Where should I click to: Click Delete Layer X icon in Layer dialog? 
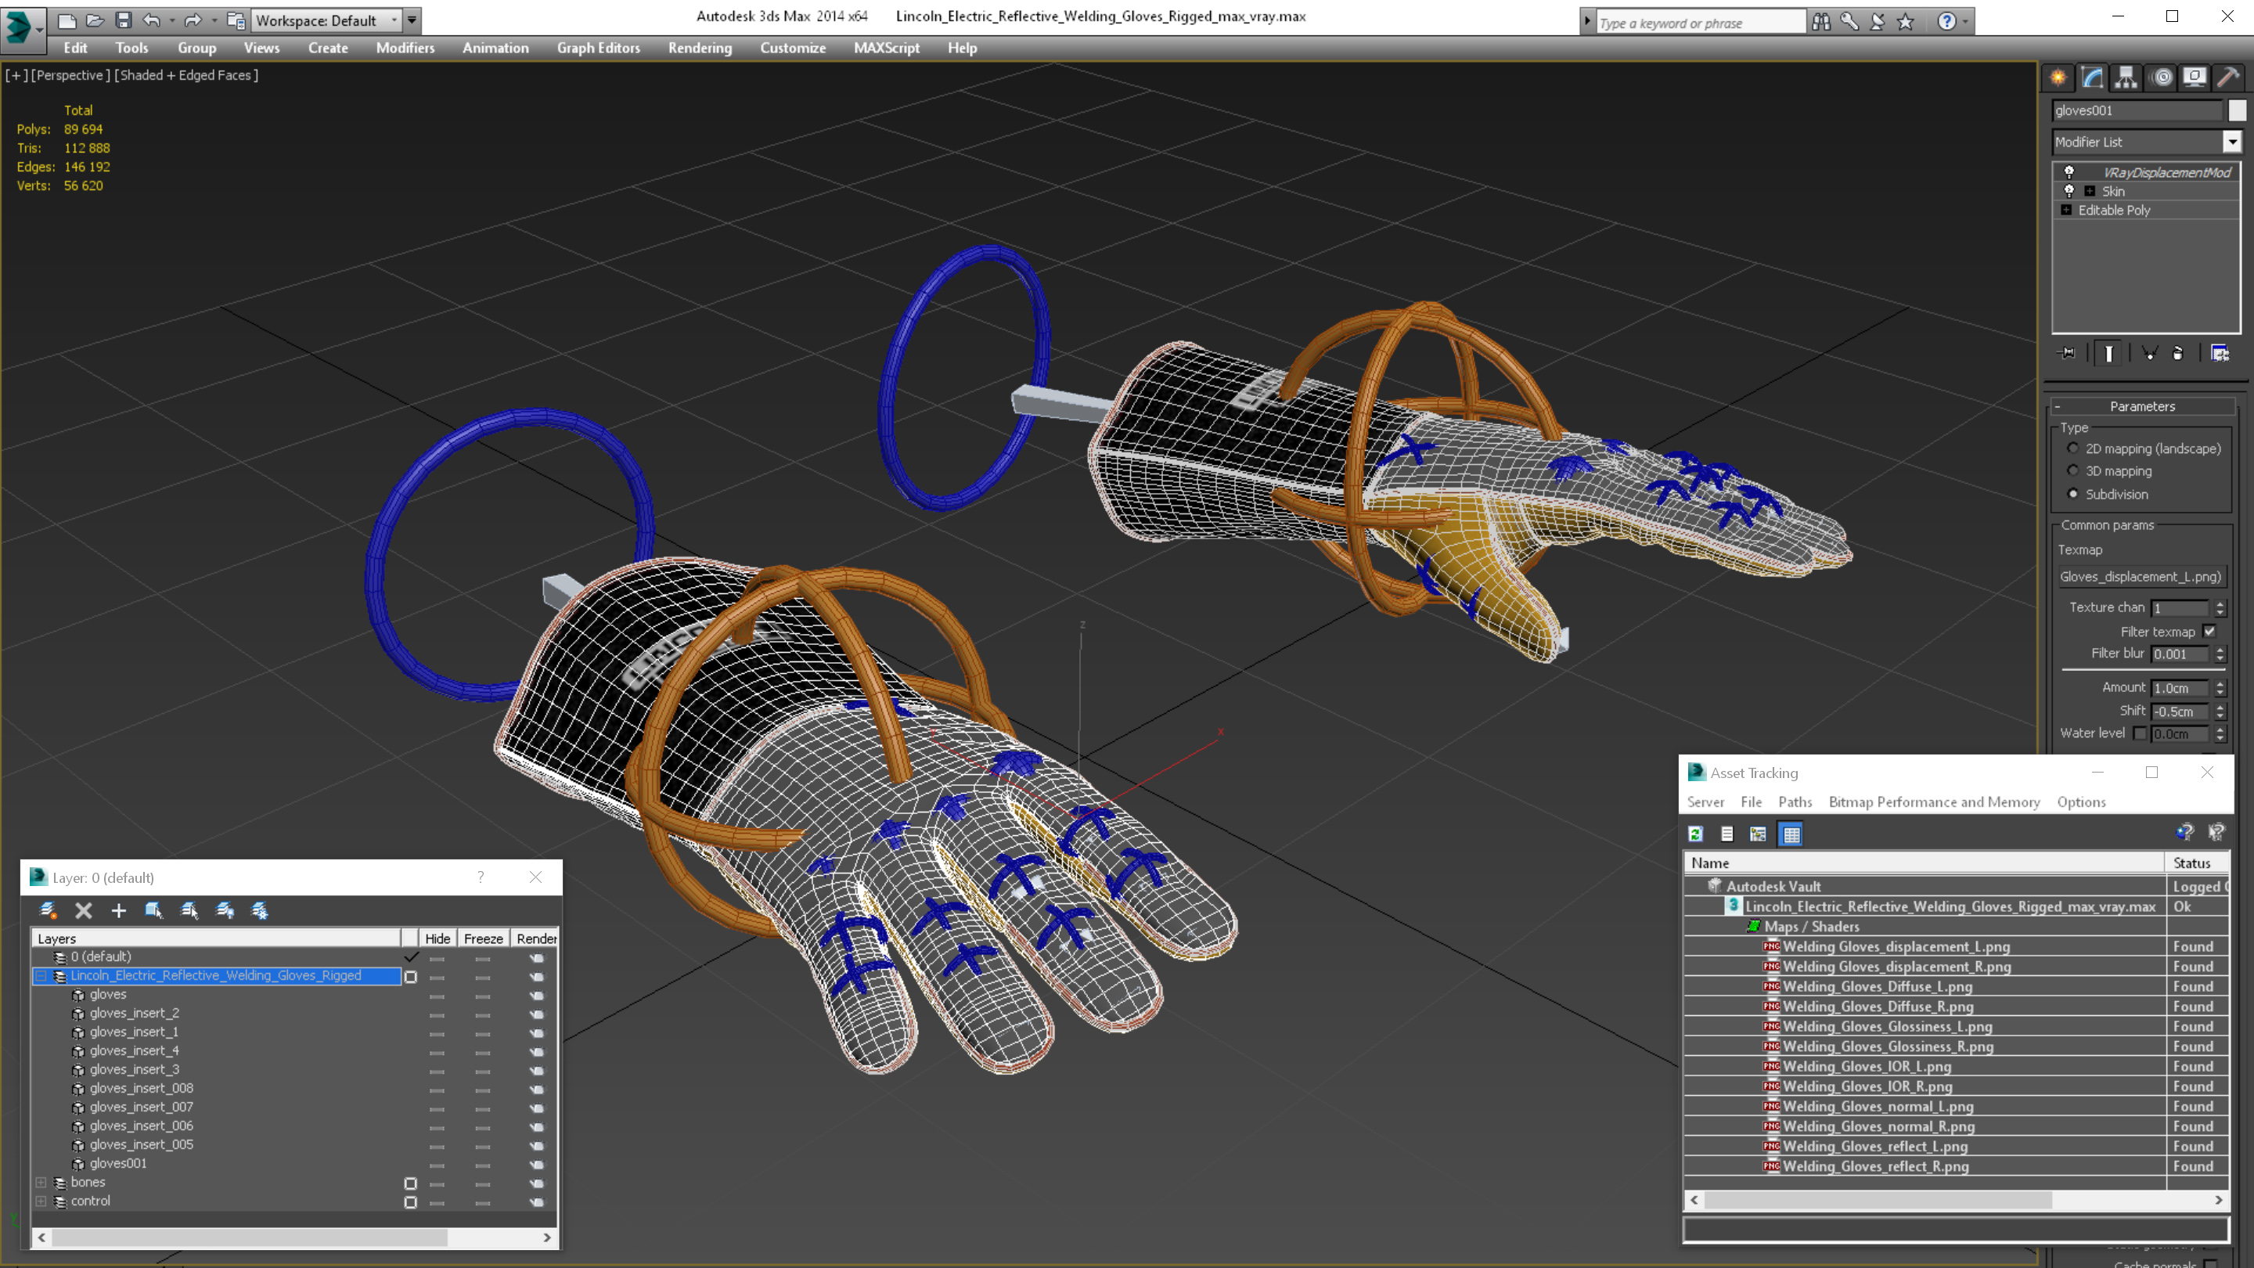83,910
